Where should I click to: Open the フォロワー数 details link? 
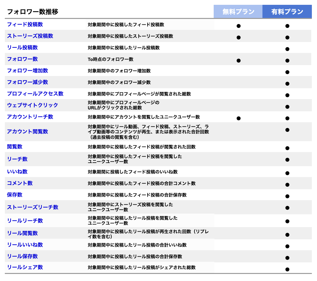point(22,59)
